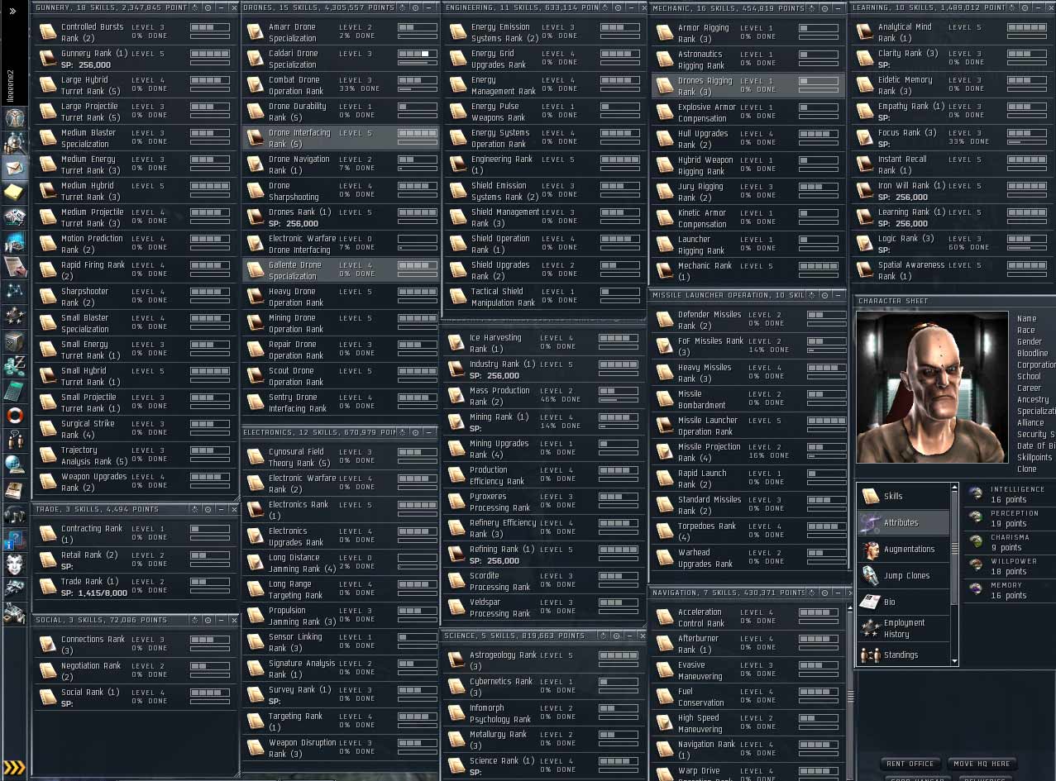Click the scroll-up arrow of character sheet list
Viewport: 1056px width, 781px height.
(x=955, y=488)
